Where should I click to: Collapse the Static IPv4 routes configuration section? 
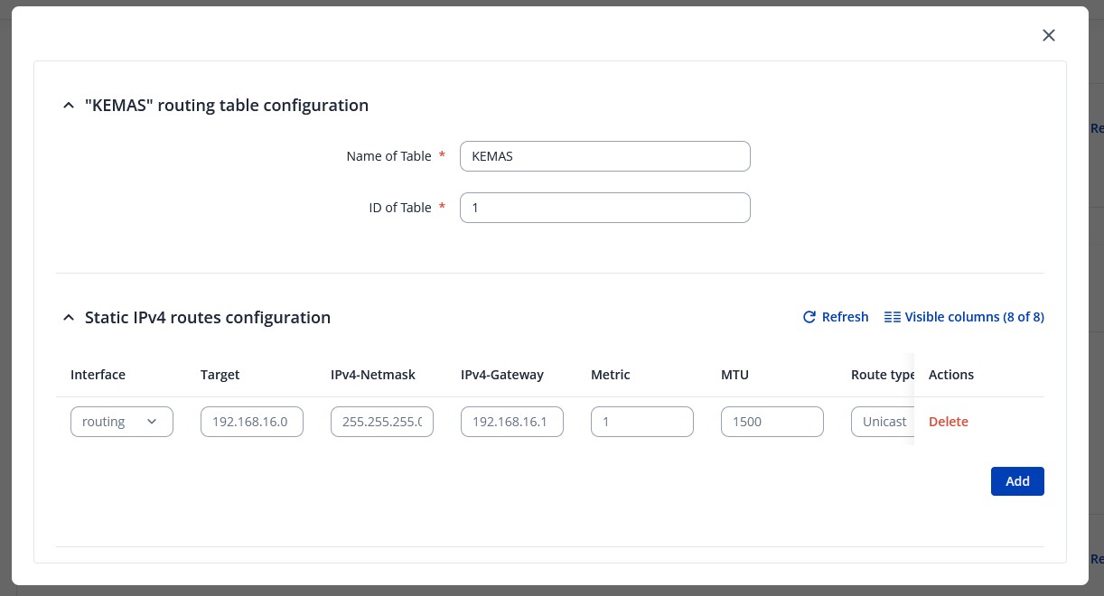pyautogui.click(x=68, y=318)
